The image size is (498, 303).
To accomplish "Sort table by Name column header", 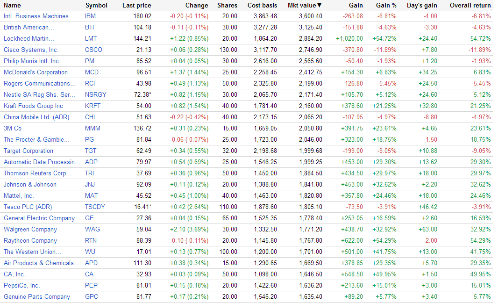I will point(13,6).
